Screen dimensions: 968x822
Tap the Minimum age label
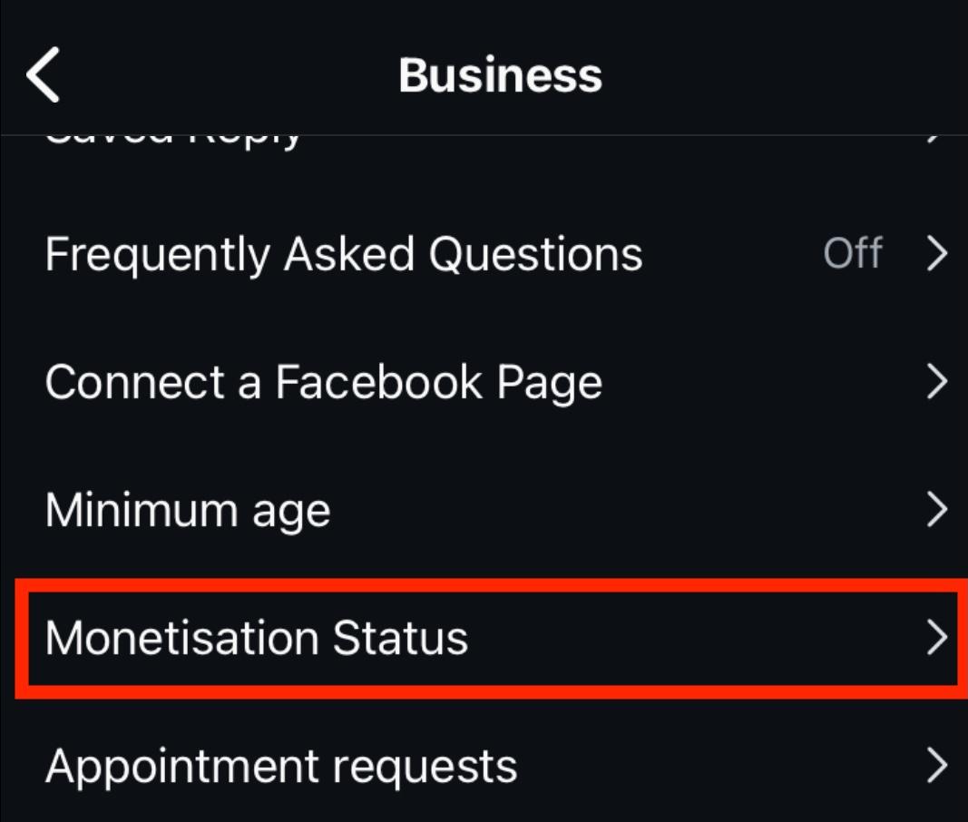coord(188,511)
